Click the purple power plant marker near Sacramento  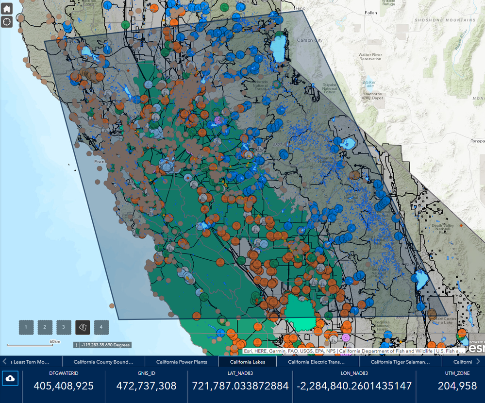pos(218,120)
